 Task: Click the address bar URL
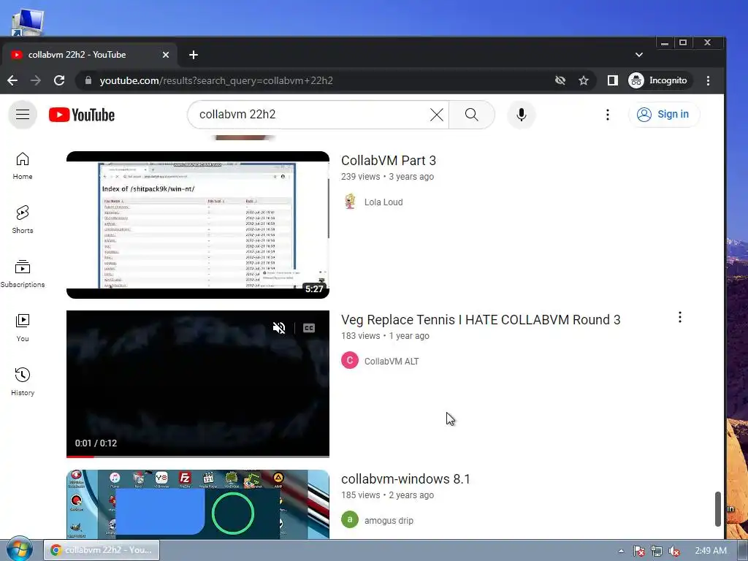pos(216,80)
